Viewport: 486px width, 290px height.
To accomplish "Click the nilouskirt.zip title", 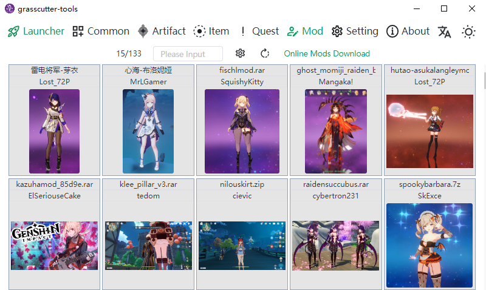I will click(242, 184).
